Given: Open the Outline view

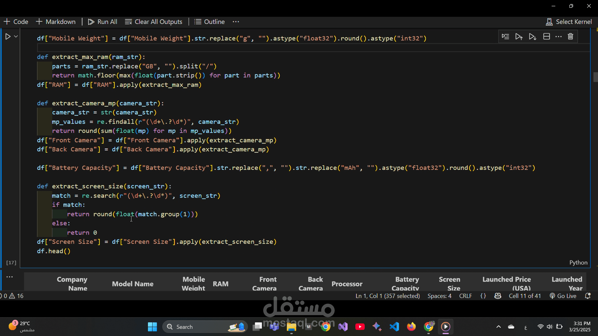Looking at the screenshot, I should 210,22.
